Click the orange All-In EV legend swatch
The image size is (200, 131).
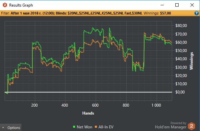(96, 127)
